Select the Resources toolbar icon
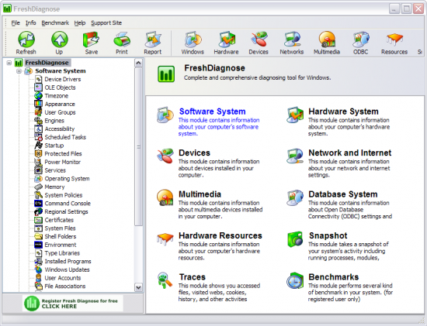 394,39
